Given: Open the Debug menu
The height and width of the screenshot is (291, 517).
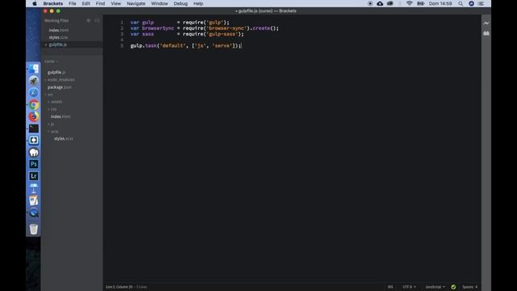Looking at the screenshot, I should coord(180,3).
